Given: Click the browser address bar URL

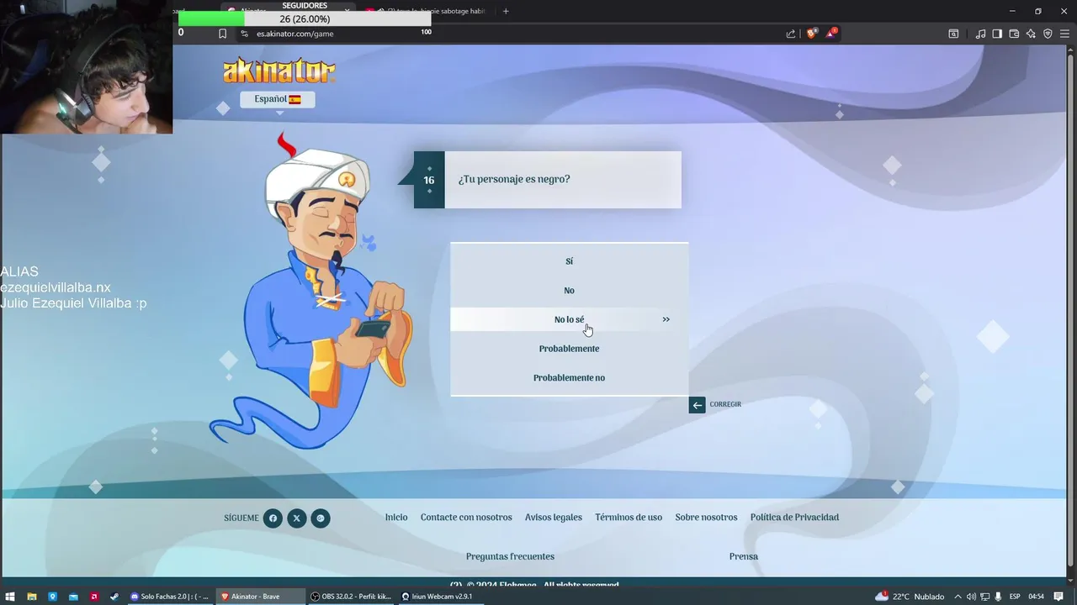Looking at the screenshot, I should pyautogui.click(x=295, y=34).
